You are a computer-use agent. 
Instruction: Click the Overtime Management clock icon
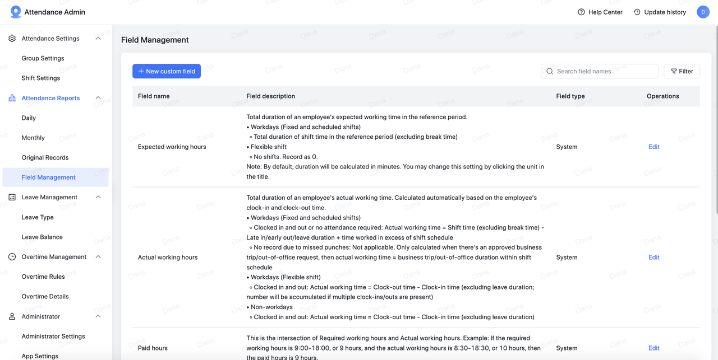12,257
